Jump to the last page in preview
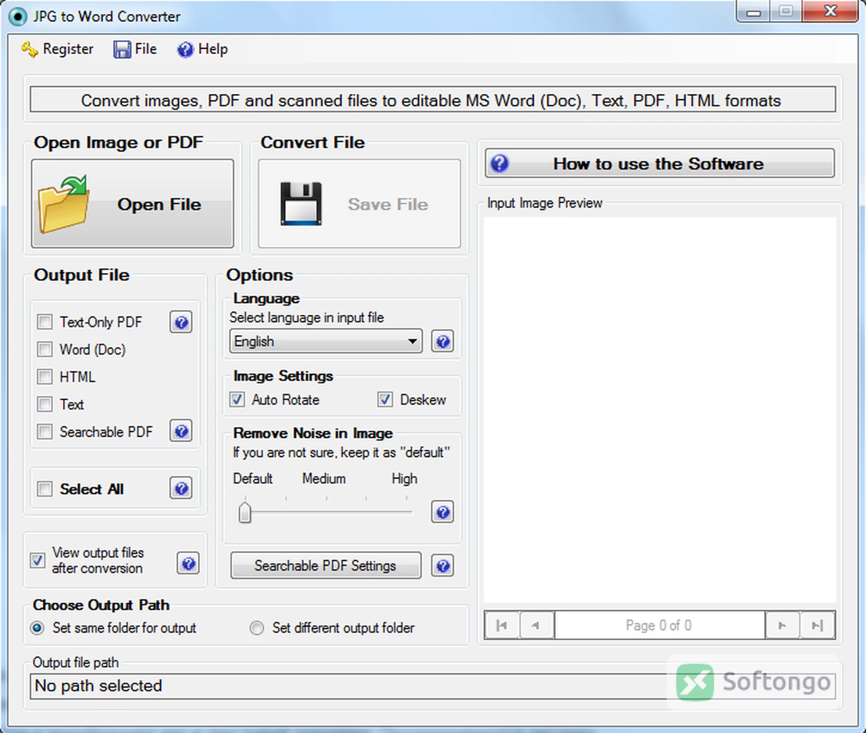The width and height of the screenshot is (866, 733). [817, 625]
